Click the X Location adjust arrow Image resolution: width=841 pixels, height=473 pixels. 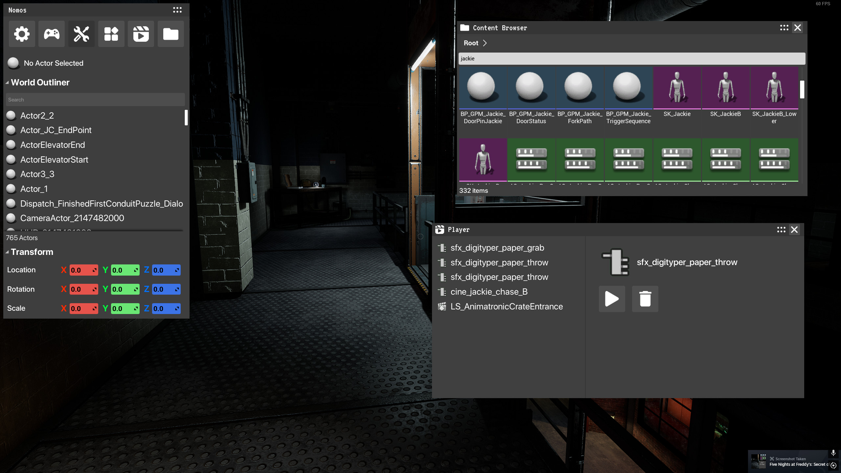coord(94,270)
